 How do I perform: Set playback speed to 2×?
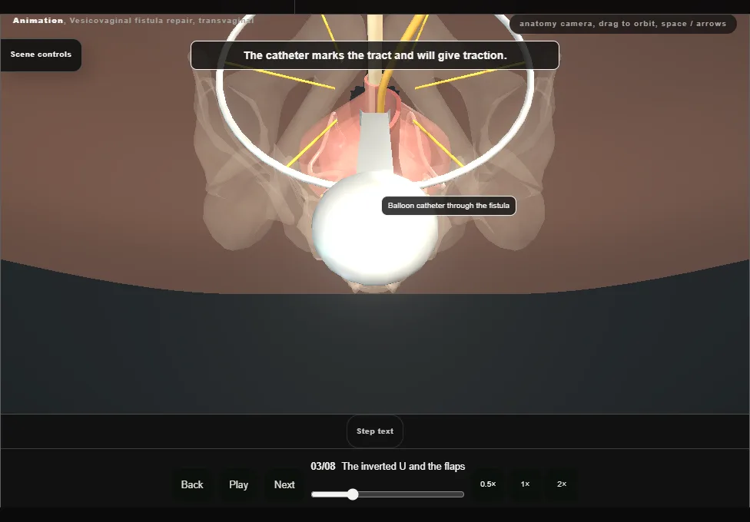tap(562, 484)
